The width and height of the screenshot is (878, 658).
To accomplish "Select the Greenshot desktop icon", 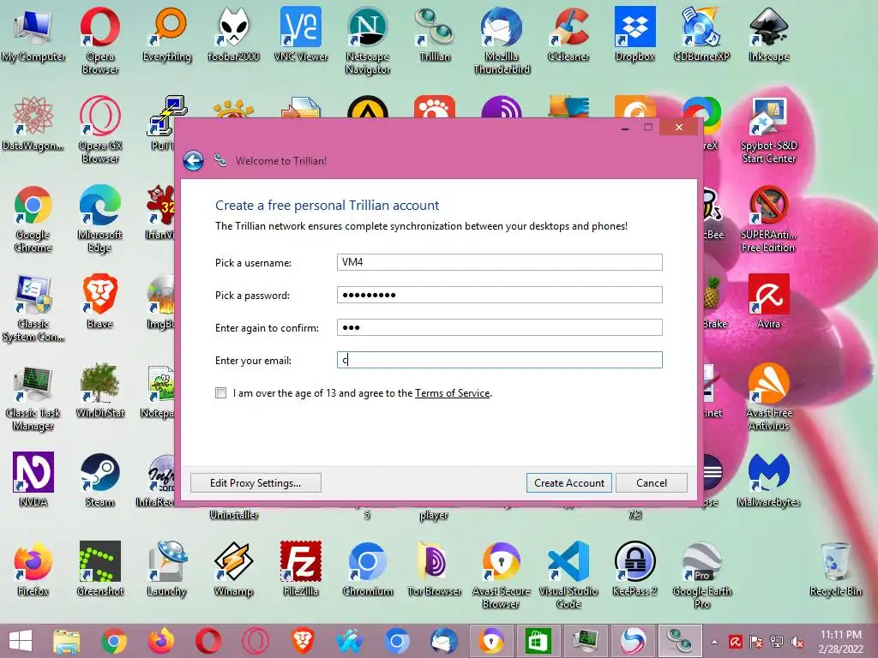I will pos(99,569).
